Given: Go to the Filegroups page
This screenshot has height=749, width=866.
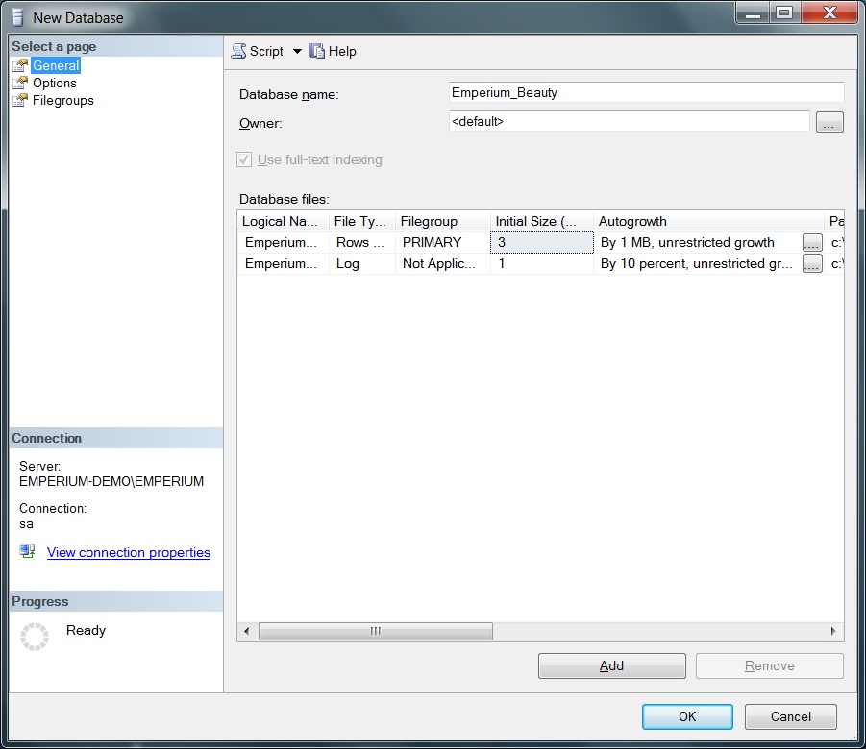Looking at the screenshot, I should coord(62,101).
